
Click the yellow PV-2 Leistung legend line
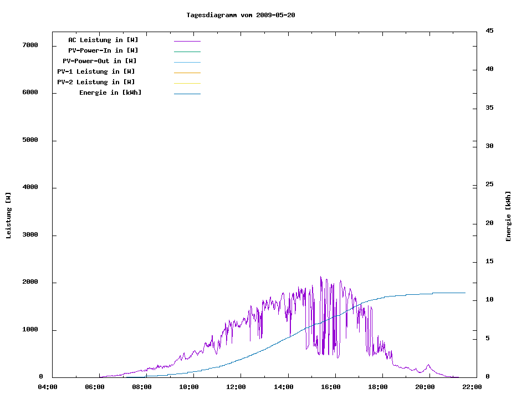pyautogui.click(x=187, y=83)
